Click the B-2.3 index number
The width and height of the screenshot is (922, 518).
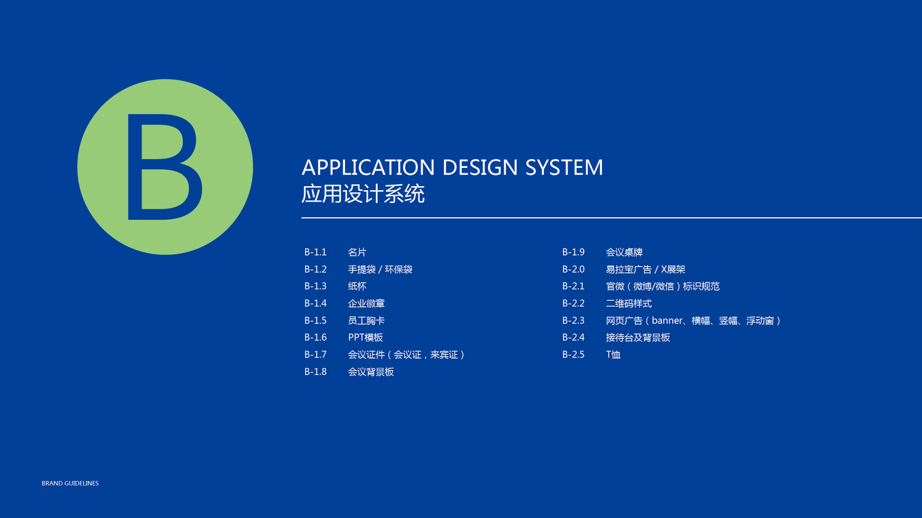point(574,320)
